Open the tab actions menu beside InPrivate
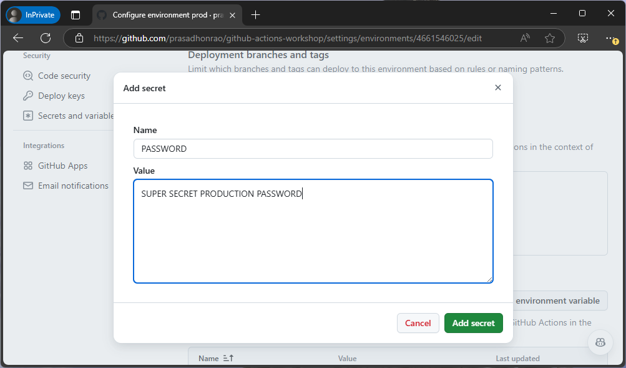This screenshot has width=626, height=368. [x=76, y=14]
